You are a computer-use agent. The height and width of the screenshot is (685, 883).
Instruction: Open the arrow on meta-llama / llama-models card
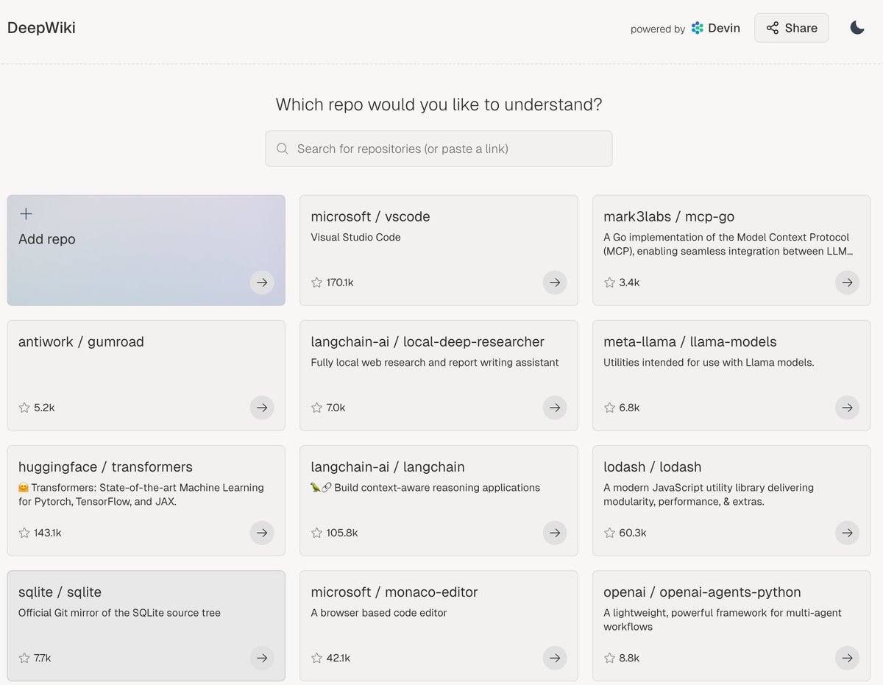pyautogui.click(x=848, y=408)
